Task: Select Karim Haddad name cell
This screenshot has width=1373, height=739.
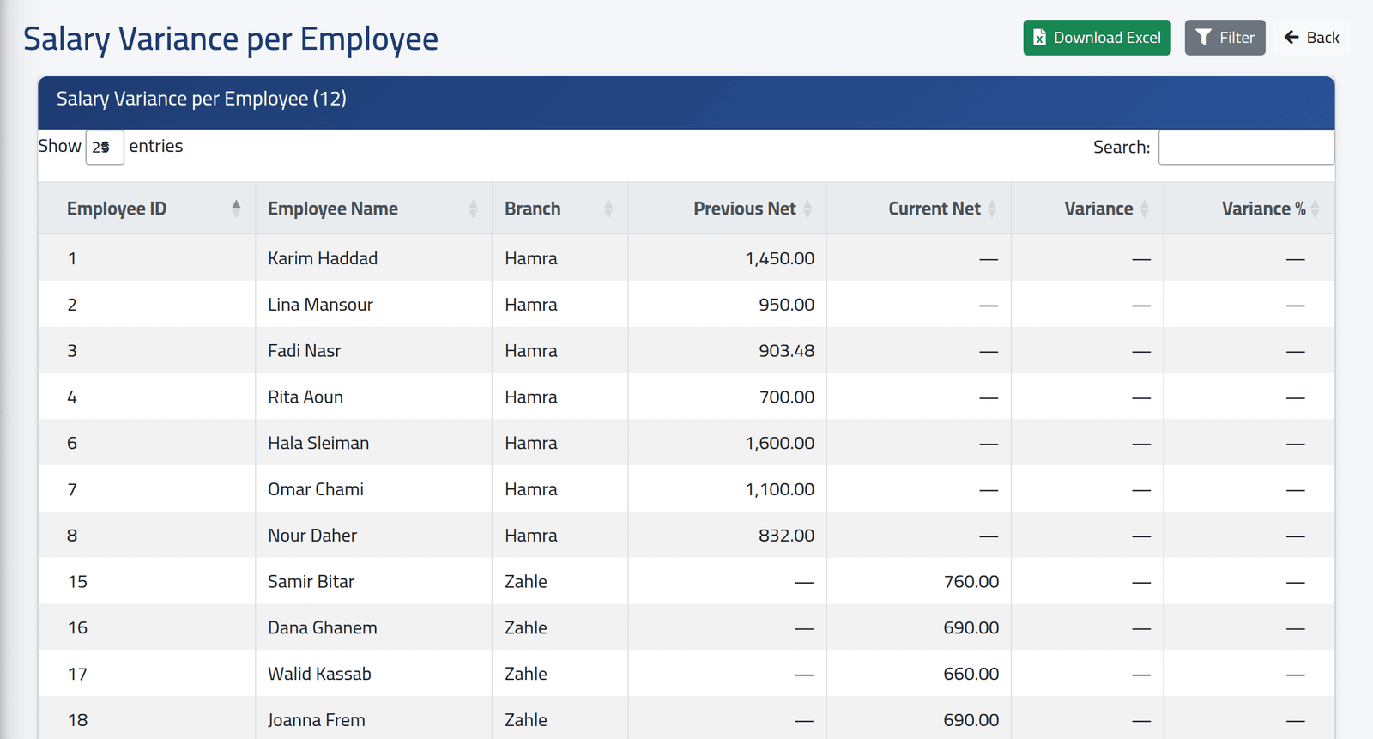Action: pos(373,258)
